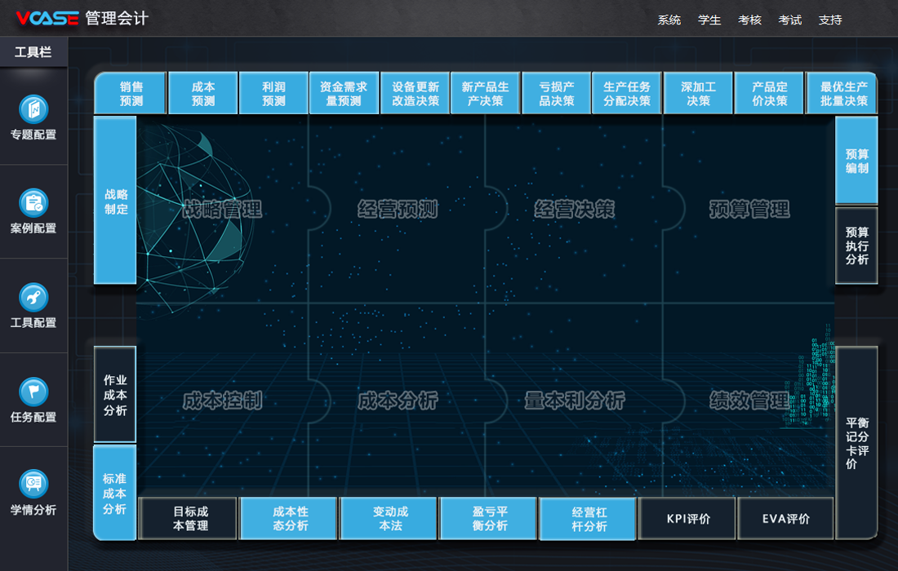Select the 资金需求量预测 tile
The height and width of the screenshot is (571, 898).
click(344, 94)
